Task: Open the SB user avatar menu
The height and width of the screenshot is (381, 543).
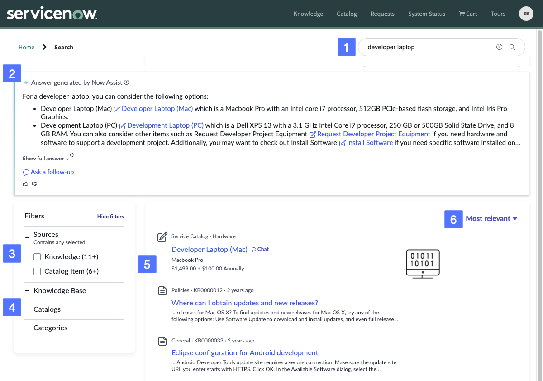Action: [526, 14]
